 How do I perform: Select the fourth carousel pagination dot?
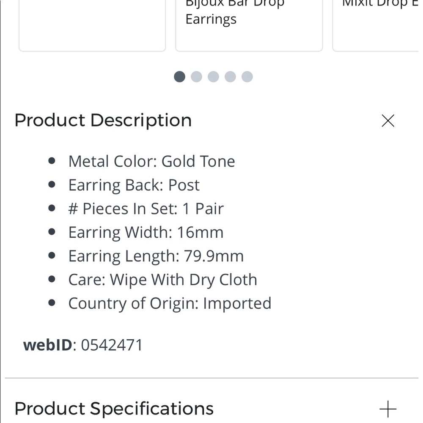coord(230,77)
